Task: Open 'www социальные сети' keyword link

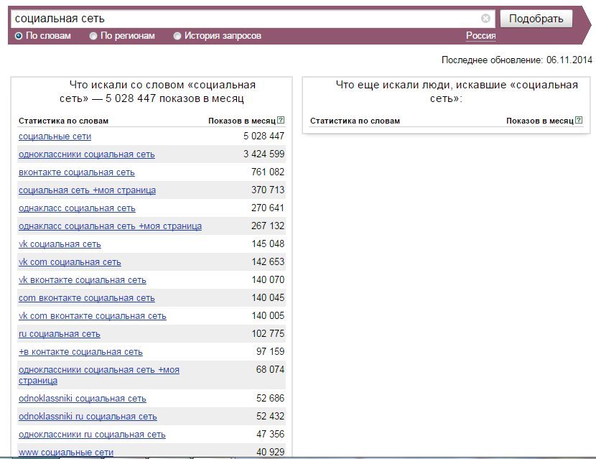Action: pyautogui.click(x=66, y=453)
